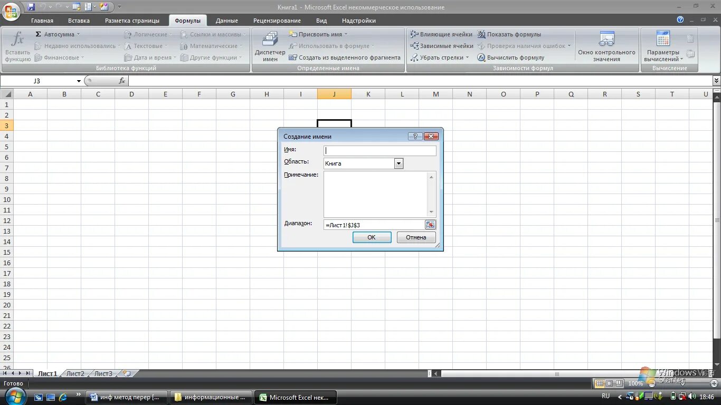Expand the formula bar with right-edge chevron

(716, 81)
